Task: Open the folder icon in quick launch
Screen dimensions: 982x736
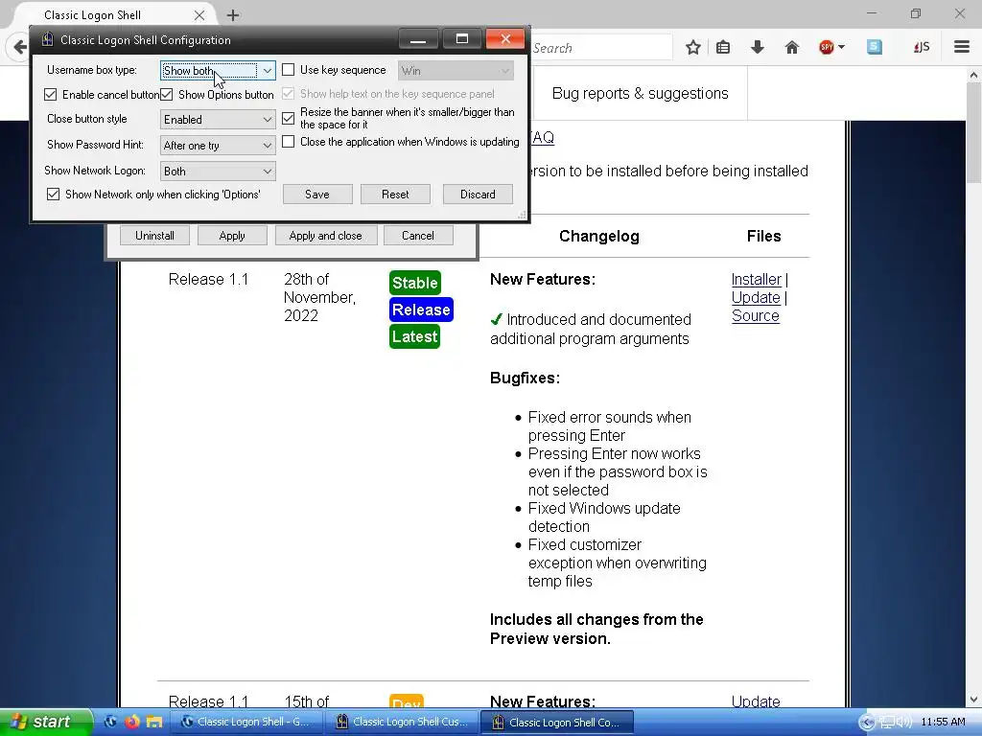Action: tap(154, 722)
